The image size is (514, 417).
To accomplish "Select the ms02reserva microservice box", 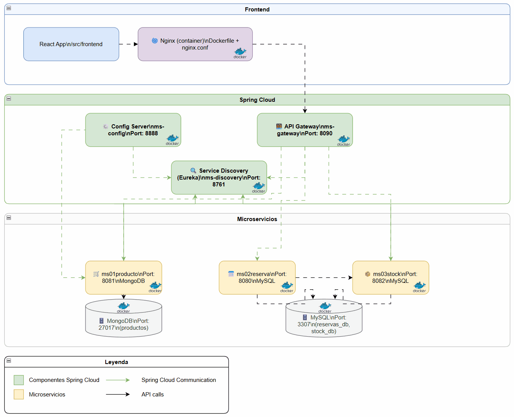I will (x=257, y=277).
